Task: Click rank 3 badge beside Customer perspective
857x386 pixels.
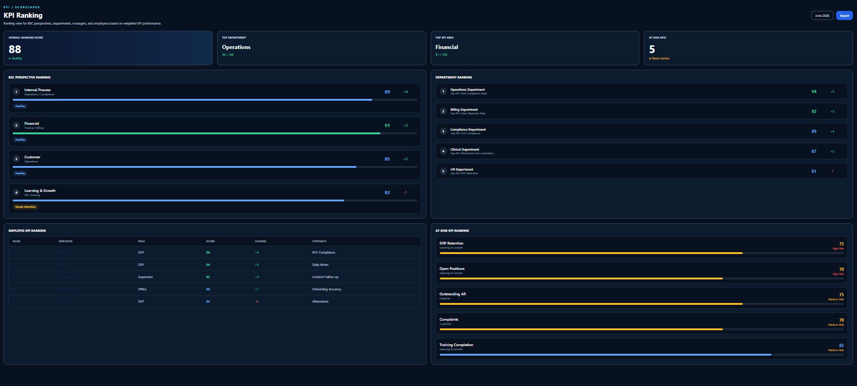Action: point(16,159)
